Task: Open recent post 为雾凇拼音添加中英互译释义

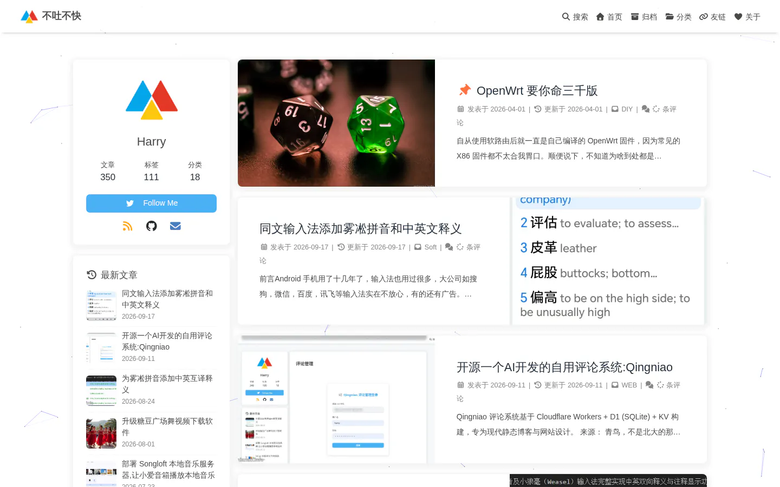Action: click(x=167, y=384)
